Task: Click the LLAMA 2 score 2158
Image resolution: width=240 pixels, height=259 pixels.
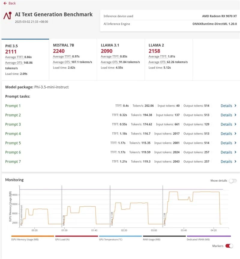Action: coord(154,51)
